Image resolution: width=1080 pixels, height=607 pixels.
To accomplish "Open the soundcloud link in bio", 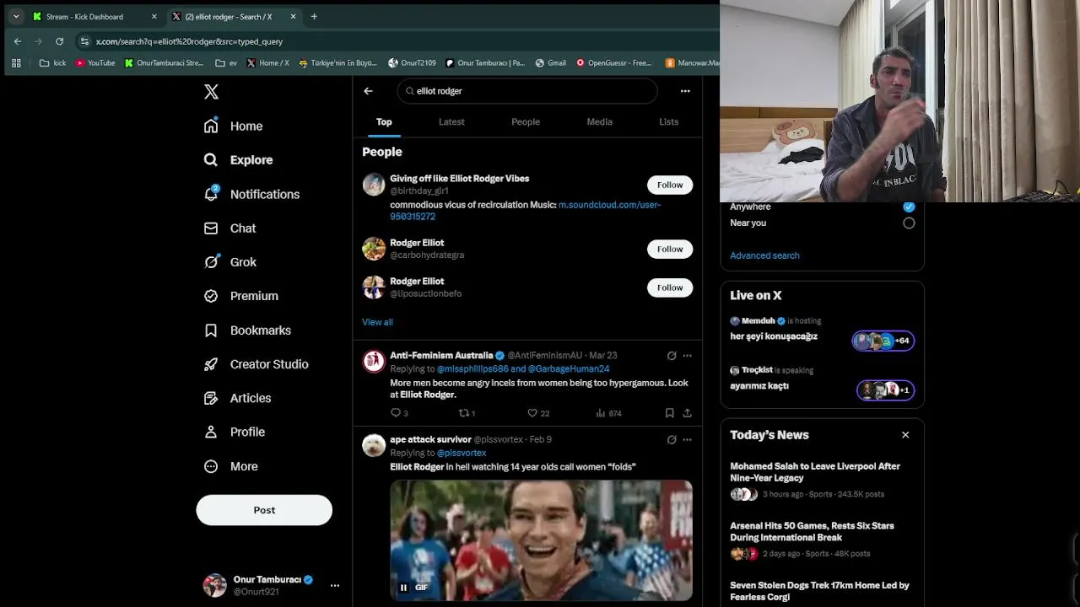I will tap(525, 211).
